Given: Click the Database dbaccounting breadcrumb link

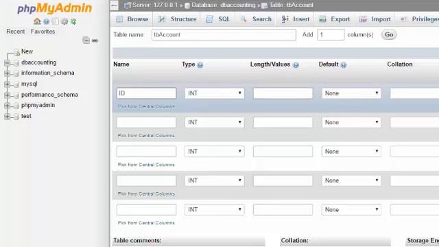Looking at the screenshot, I should (224, 5).
